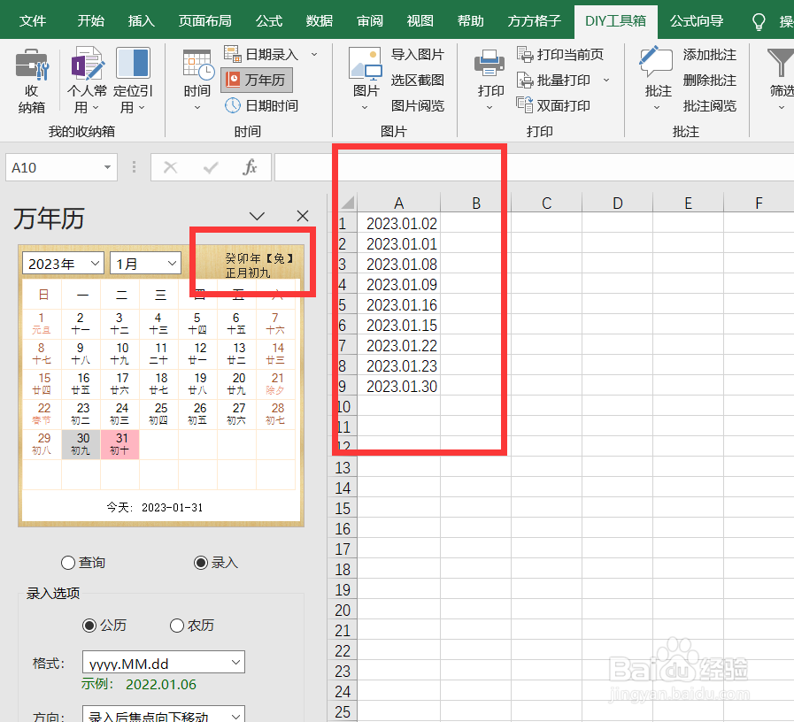Open the formula bar options dots
The image size is (794, 722).
pyautogui.click(x=134, y=167)
